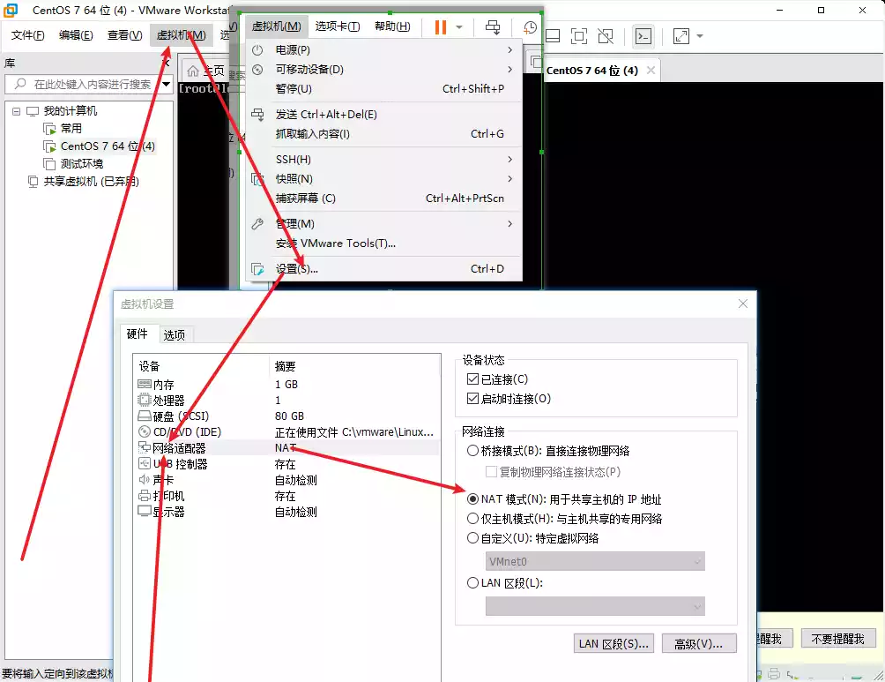885x682 pixels.
Task: Click 设置(S)... in the 虚拟机 menu
Action: pyautogui.click(x=296, y=269)
